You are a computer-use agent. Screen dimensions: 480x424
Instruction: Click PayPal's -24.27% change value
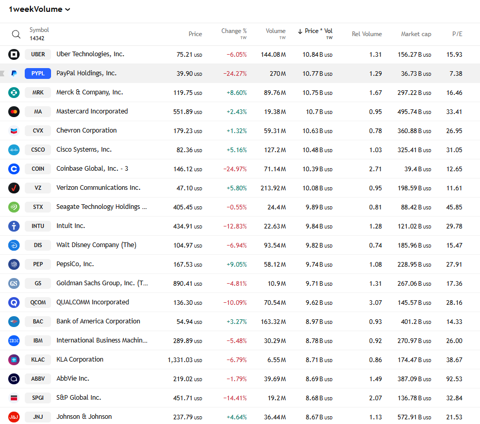[x=235, y=74]
